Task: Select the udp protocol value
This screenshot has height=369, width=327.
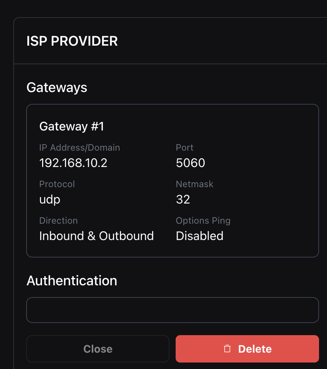Action: click(x=50, y=200)
